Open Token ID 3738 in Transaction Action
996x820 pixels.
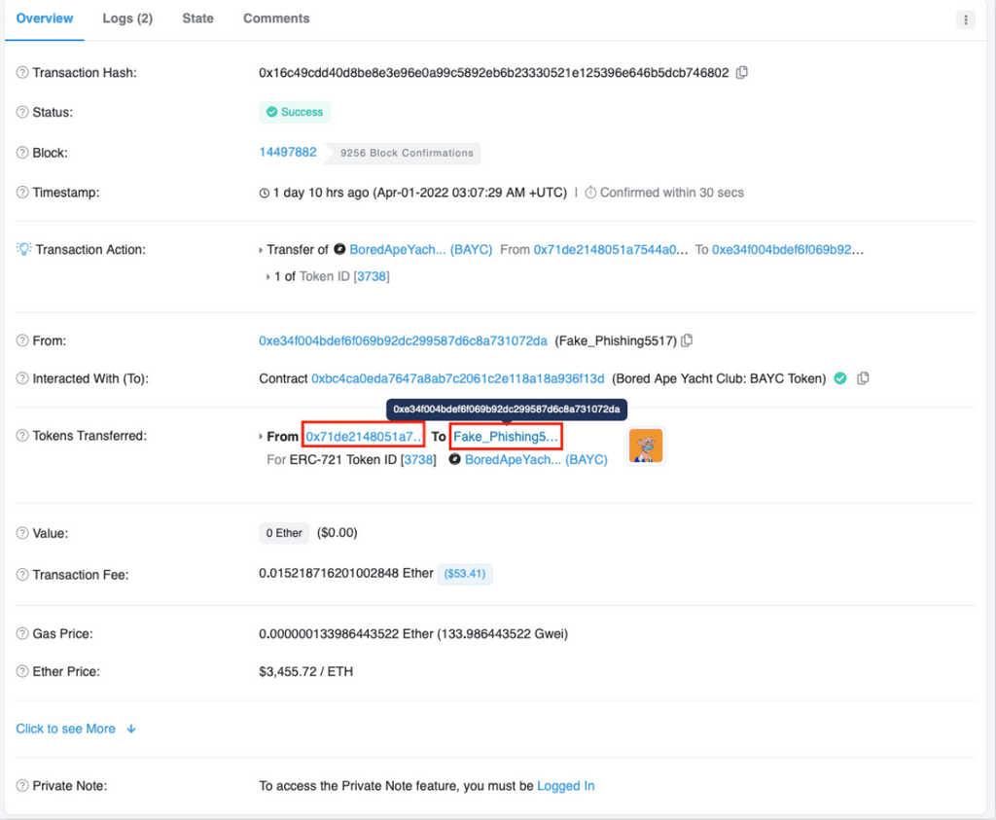(372, 276)
